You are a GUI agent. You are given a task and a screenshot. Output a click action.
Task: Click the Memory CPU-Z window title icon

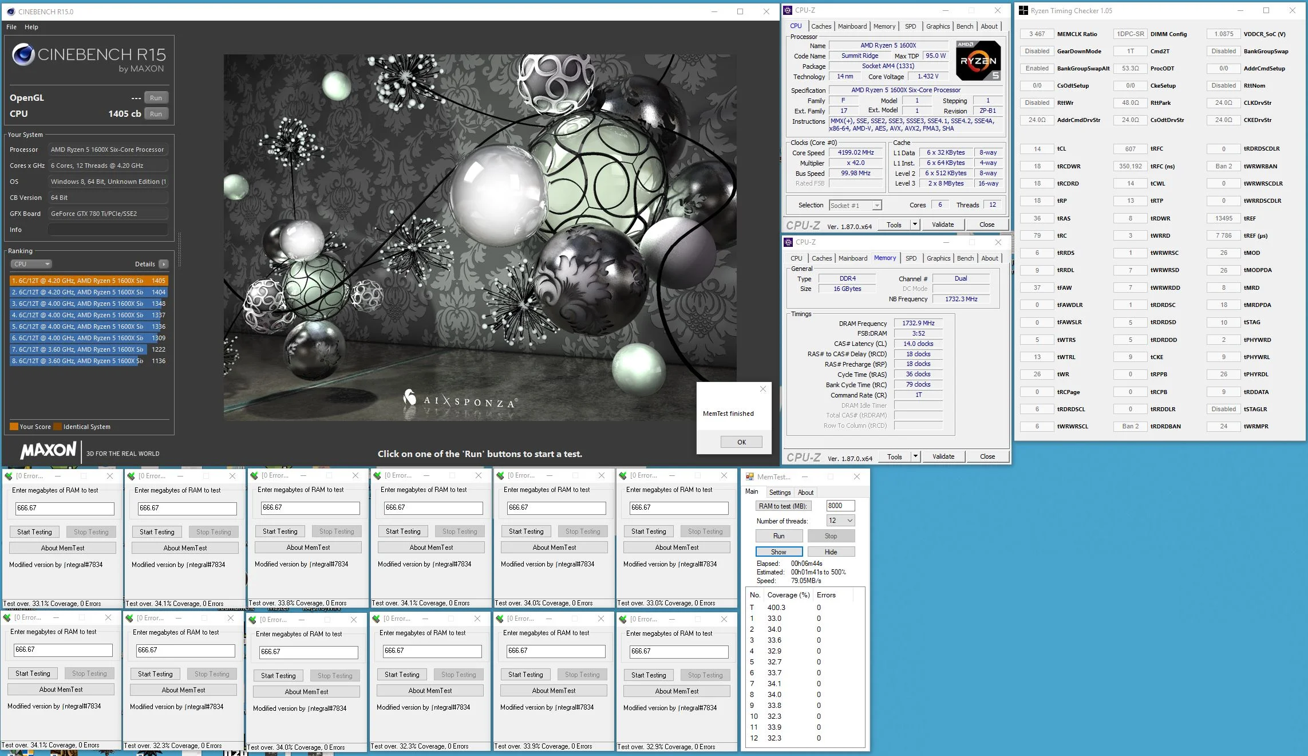pos(789,242)
